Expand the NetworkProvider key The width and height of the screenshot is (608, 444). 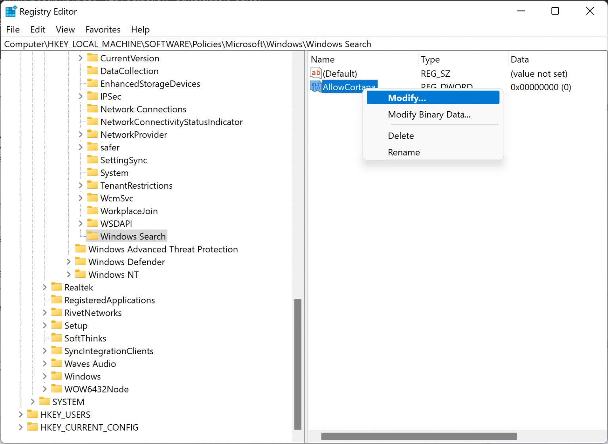point(81,135)
